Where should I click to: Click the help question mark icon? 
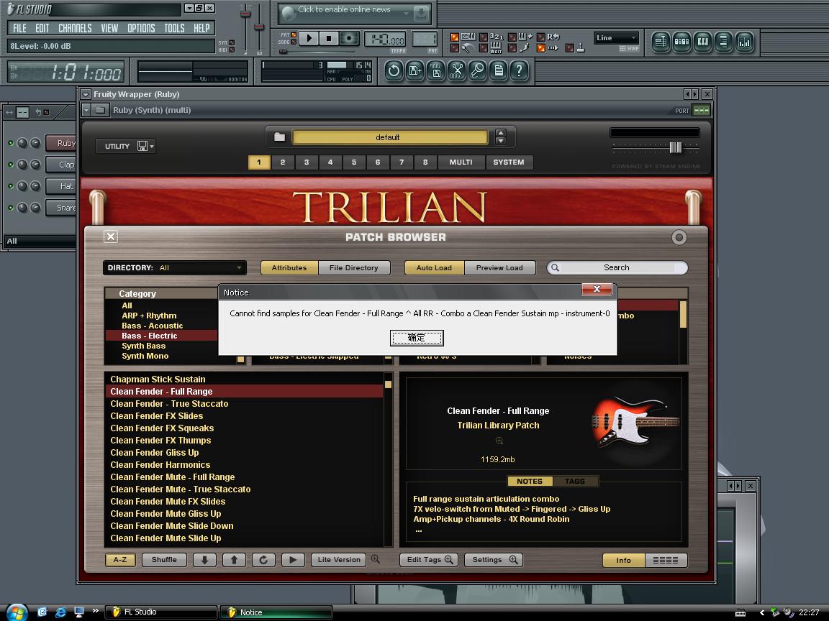pyautogui.click(x=519, y=70)
